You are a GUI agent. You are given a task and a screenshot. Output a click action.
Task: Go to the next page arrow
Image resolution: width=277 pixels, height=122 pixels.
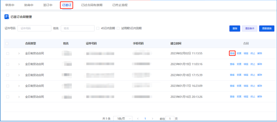click(x=153, y=118)
